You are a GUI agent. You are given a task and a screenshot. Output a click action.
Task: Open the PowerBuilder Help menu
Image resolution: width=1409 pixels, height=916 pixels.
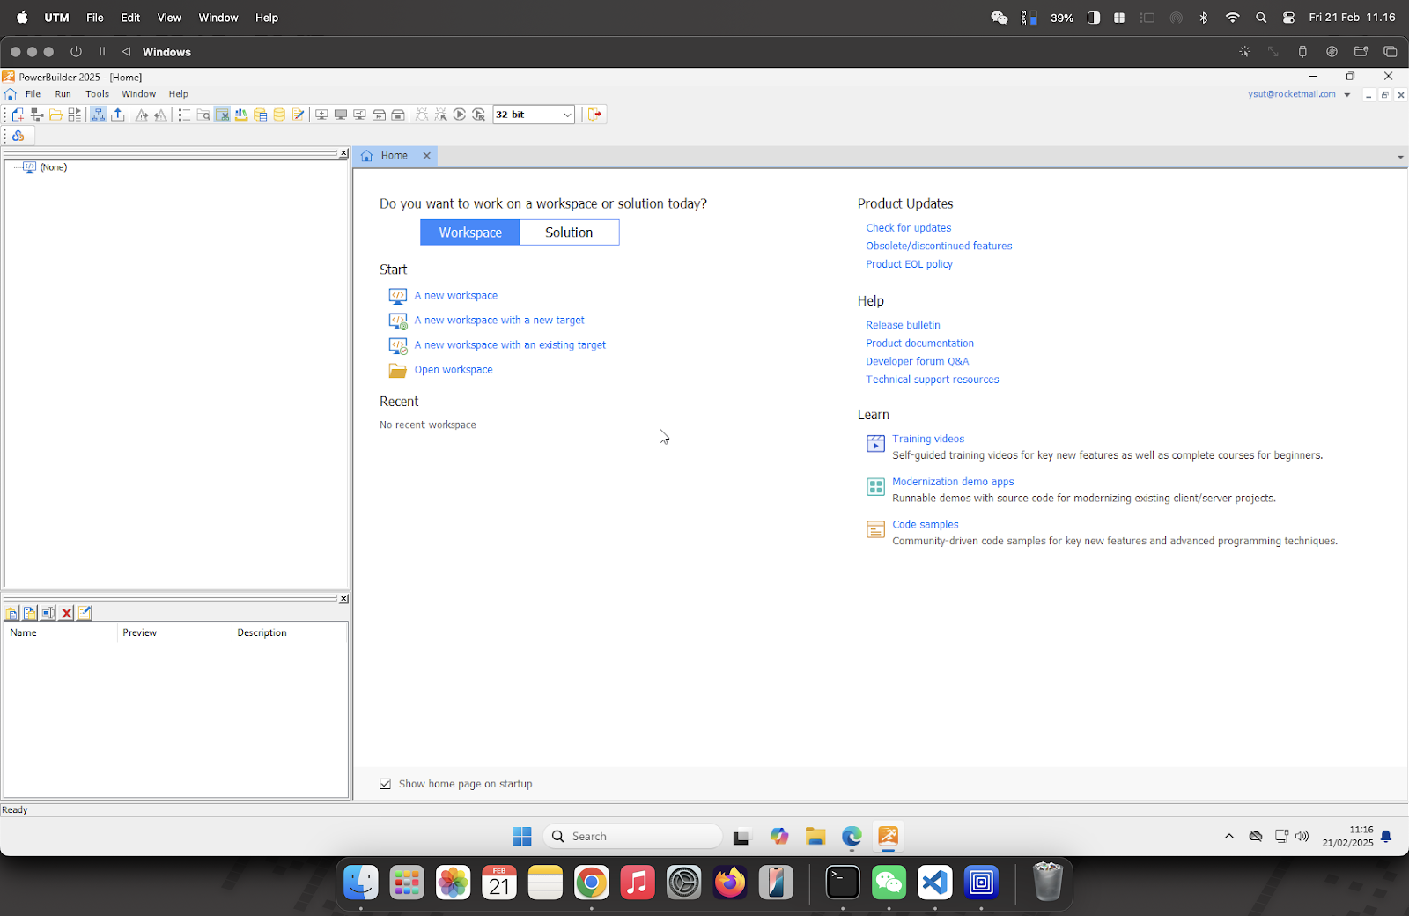coord(179,94)
